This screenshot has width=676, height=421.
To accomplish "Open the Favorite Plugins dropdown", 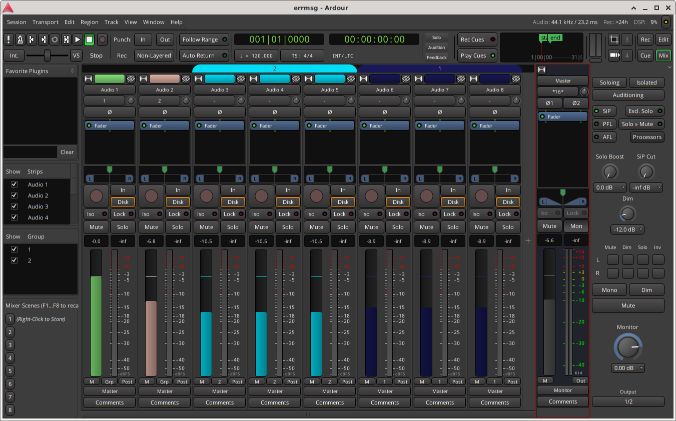I will 40,71.
